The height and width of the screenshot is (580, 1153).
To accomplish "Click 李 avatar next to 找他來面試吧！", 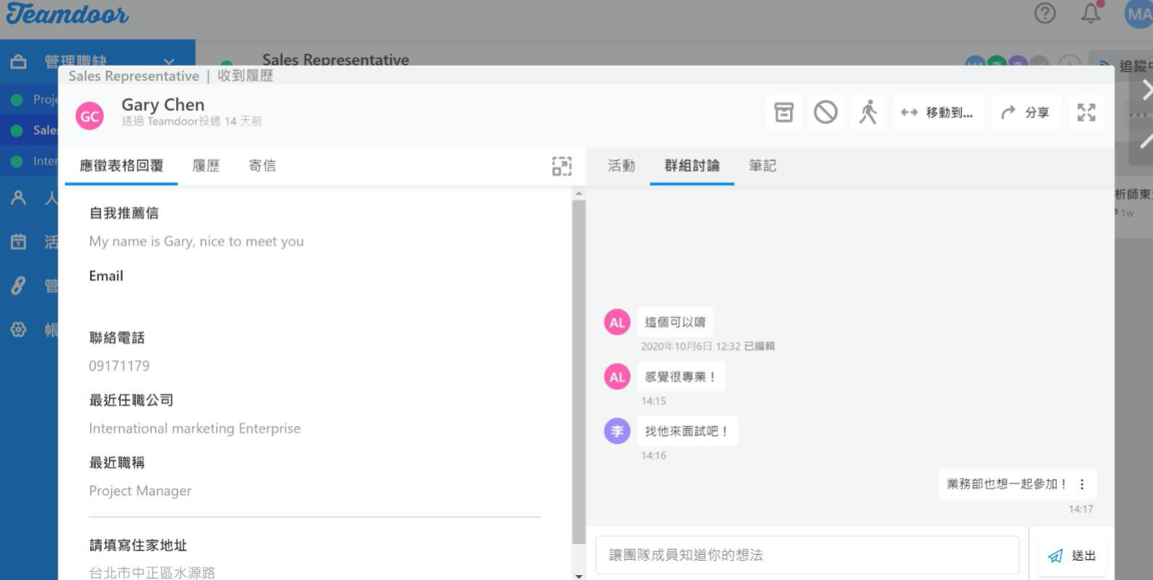I will [x=617, y=431].
